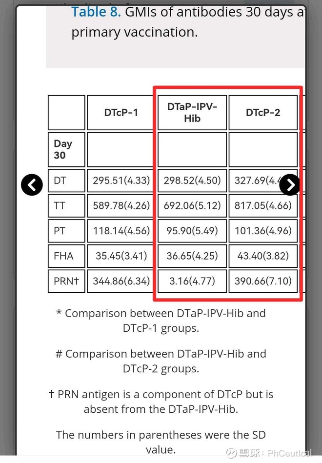
Task: Select the DTcP-1 column header
Action: click(x=121, y=113)
